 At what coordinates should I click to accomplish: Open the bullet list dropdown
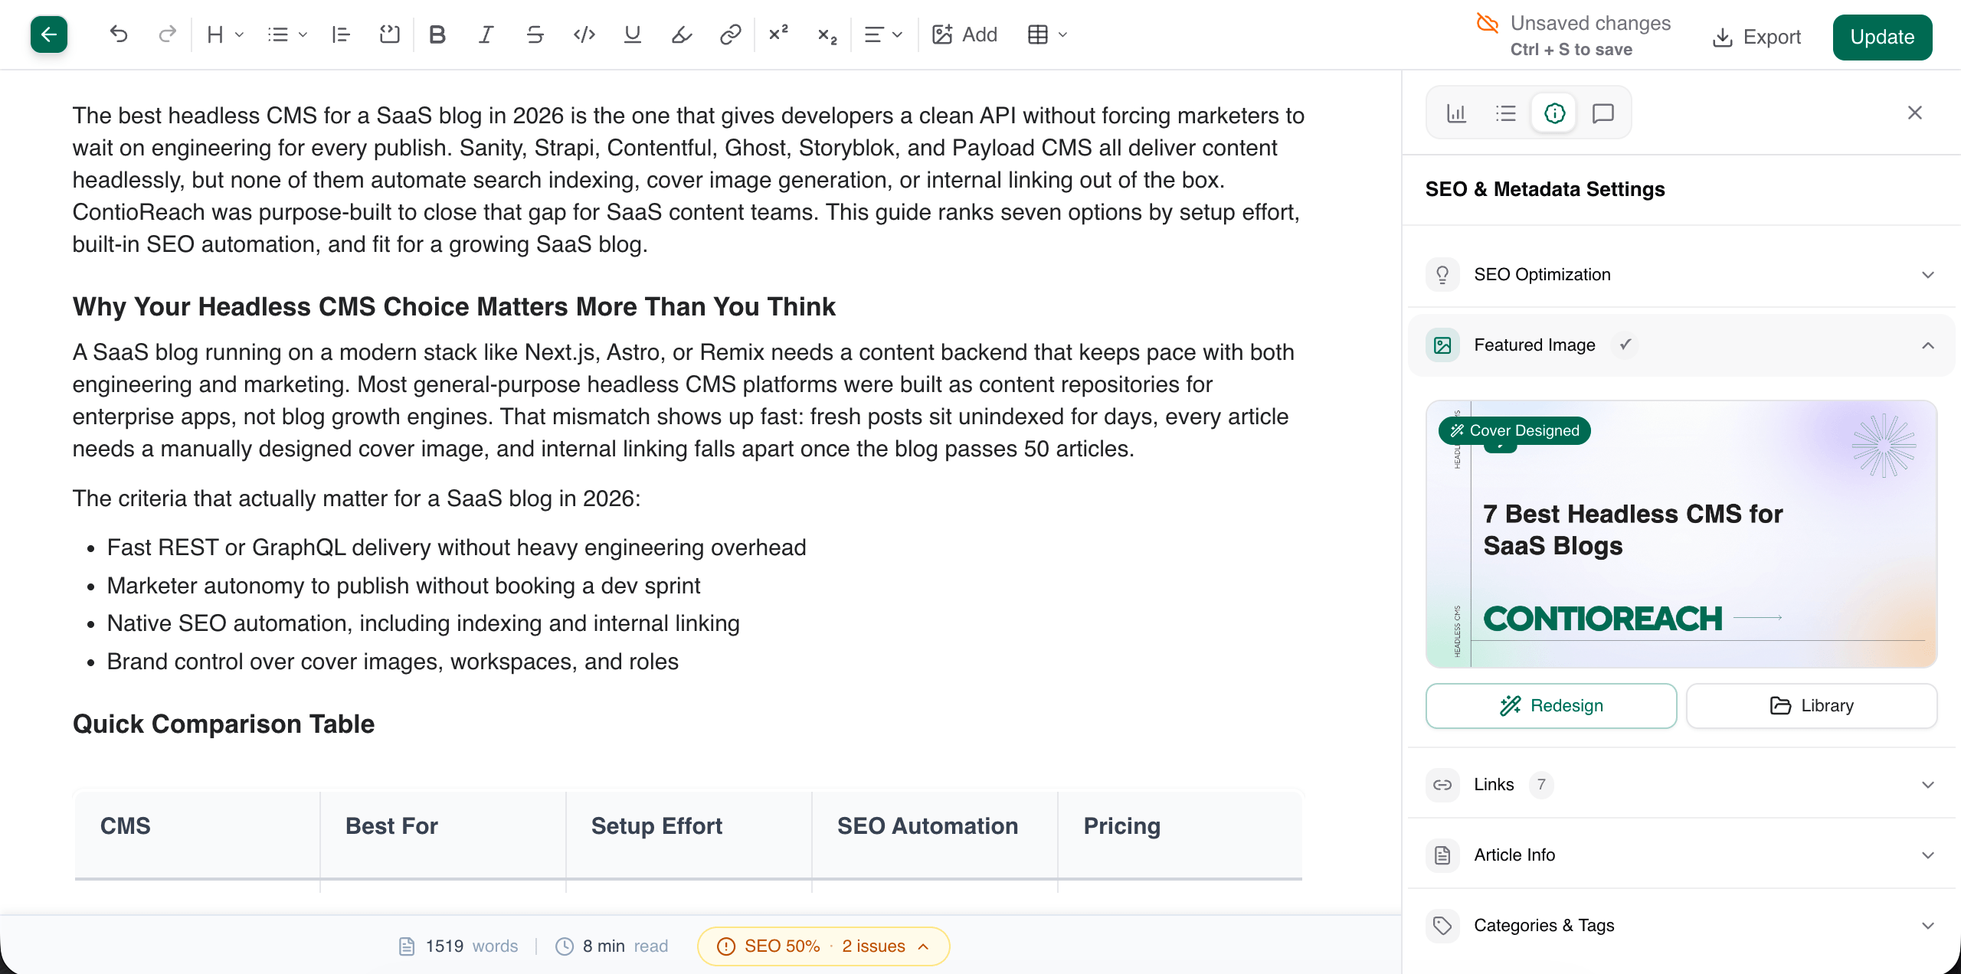[x=287, y=34]
